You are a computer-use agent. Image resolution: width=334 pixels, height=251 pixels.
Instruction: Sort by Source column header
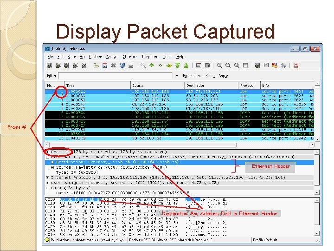157,86
